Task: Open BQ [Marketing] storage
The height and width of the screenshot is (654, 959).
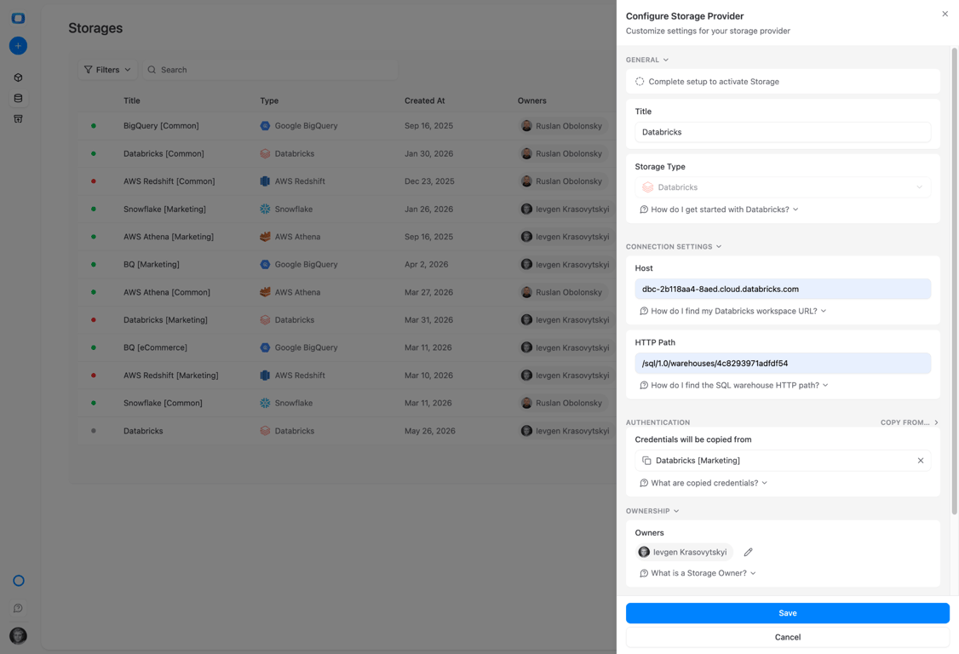Action: point(151,264)
